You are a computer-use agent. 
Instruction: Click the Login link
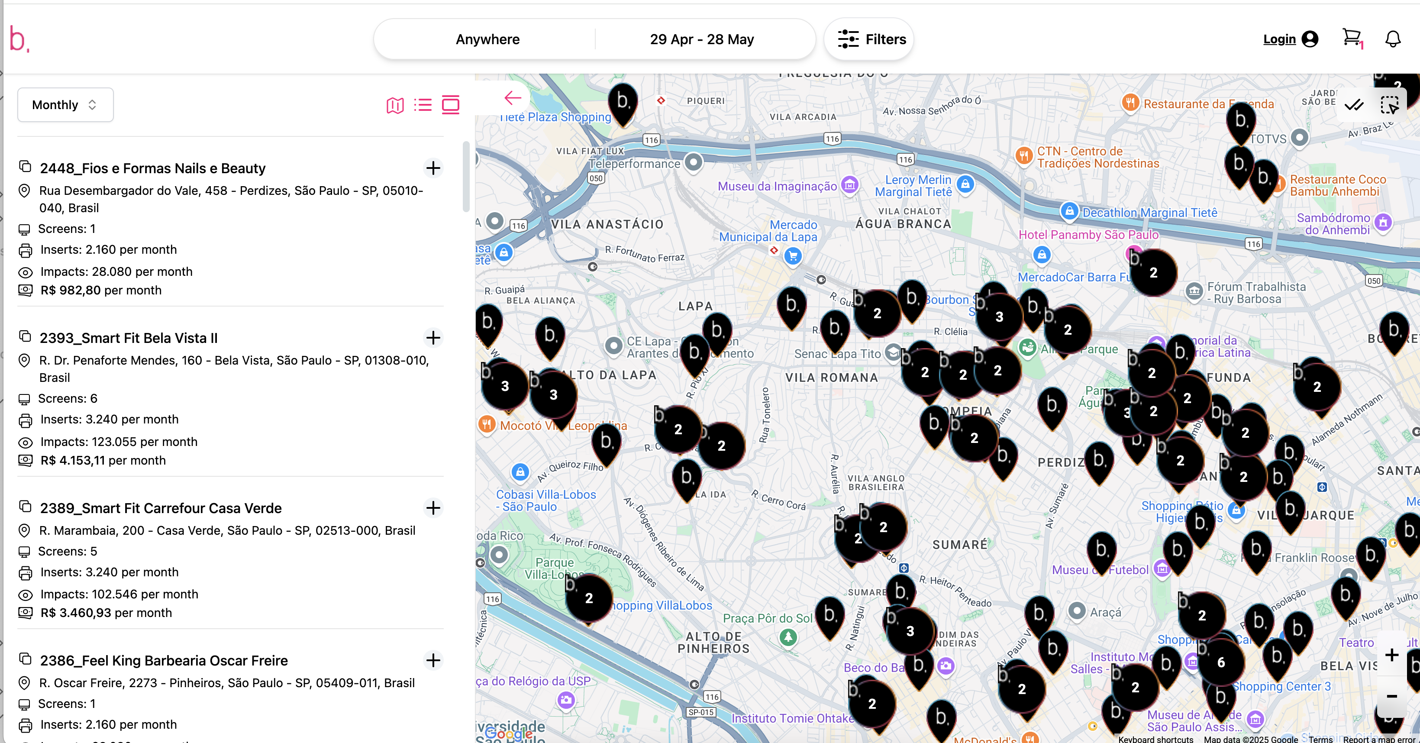[x=1279, y=39]
